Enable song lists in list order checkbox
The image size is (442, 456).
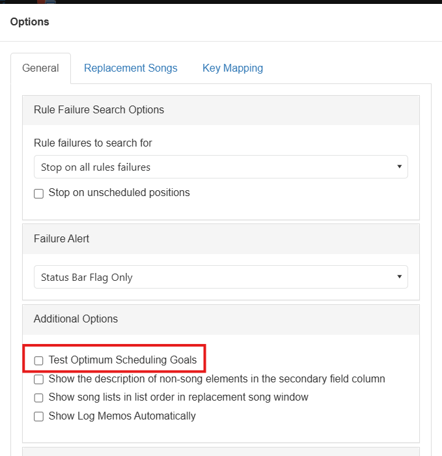(38, 397)
